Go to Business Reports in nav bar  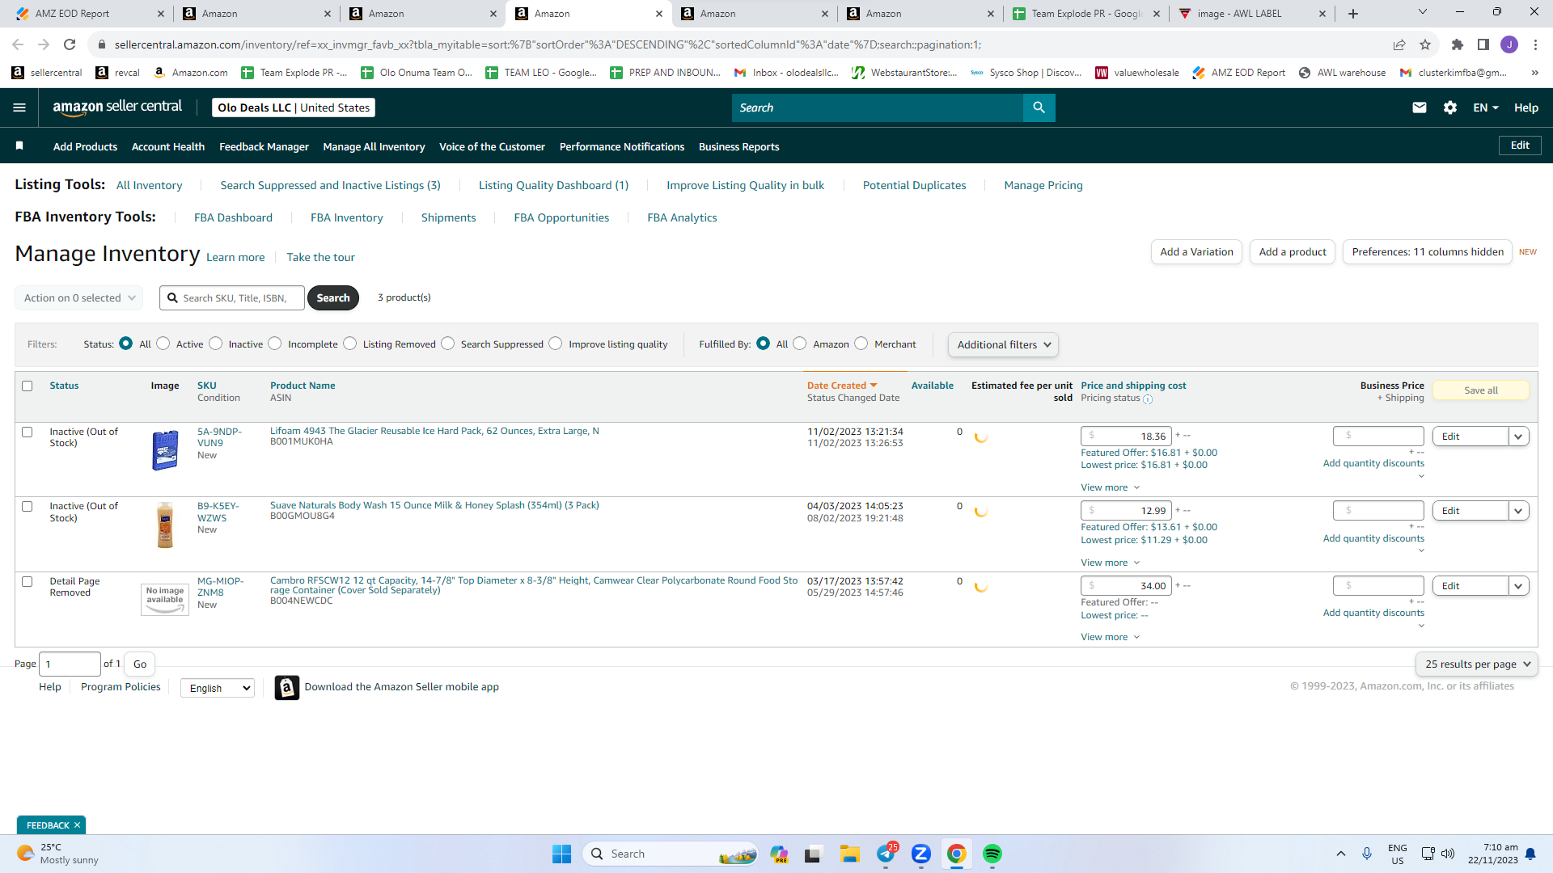point(738,146)
